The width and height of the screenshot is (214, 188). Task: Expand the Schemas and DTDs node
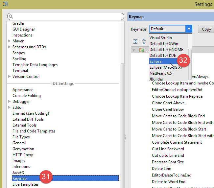click(9, 47)
